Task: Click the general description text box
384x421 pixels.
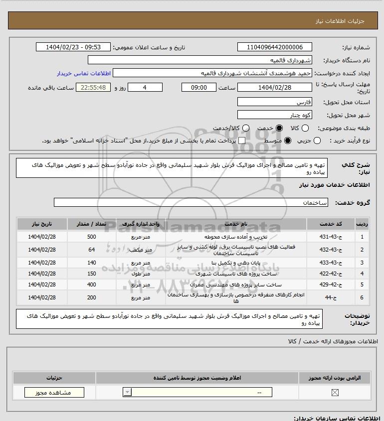Action: [x=172, y=168]
